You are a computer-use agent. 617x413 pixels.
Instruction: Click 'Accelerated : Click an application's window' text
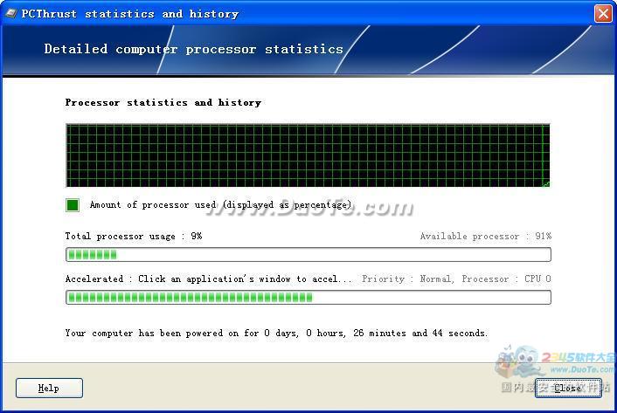[209, 279]
